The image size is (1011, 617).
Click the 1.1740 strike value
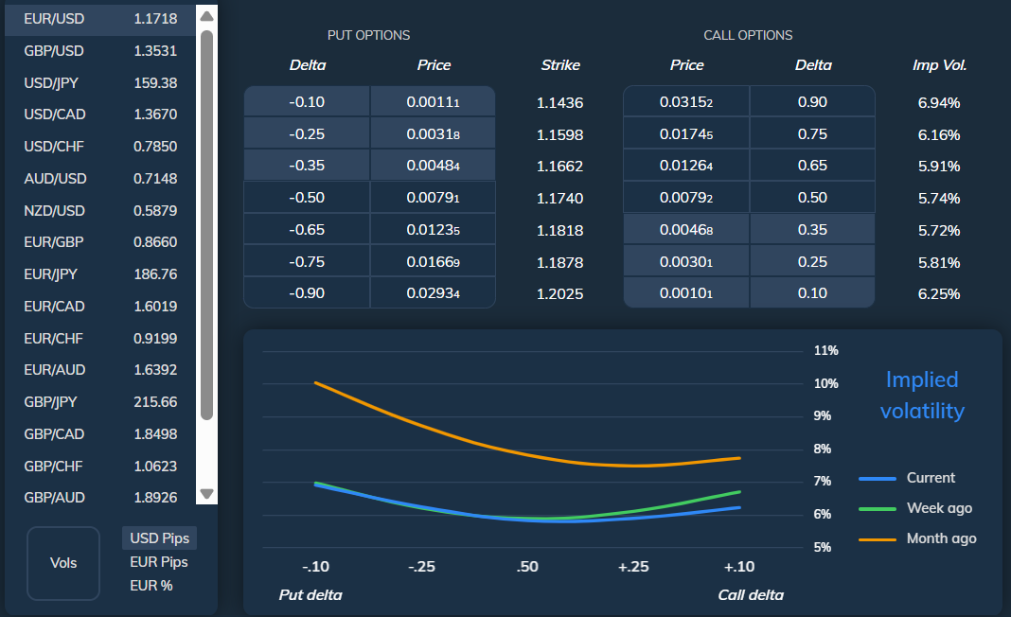[x=560, y=199]
